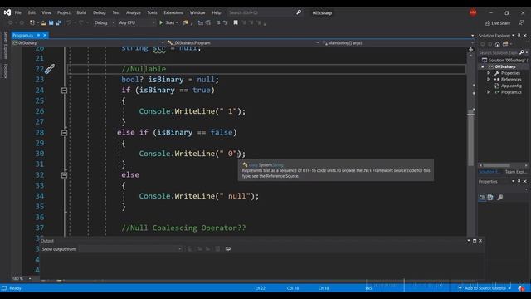Viewport: 531px width, 299px height.
Task: Open the Debug configuration dropdown
Action: [x=104, y=22]
